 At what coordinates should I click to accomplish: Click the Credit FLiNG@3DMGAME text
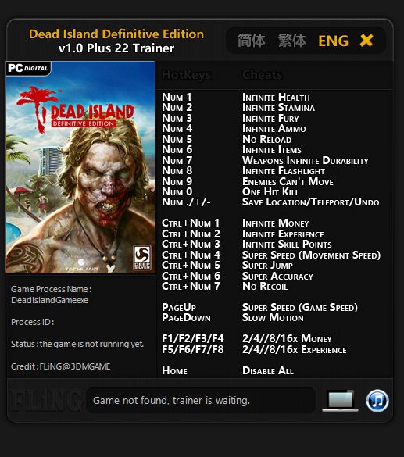coord(61,366)
